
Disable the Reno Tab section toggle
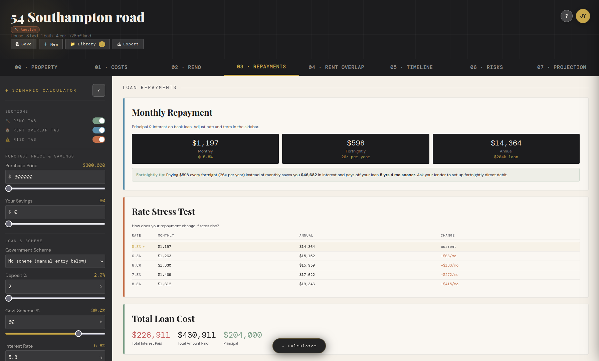98,120
